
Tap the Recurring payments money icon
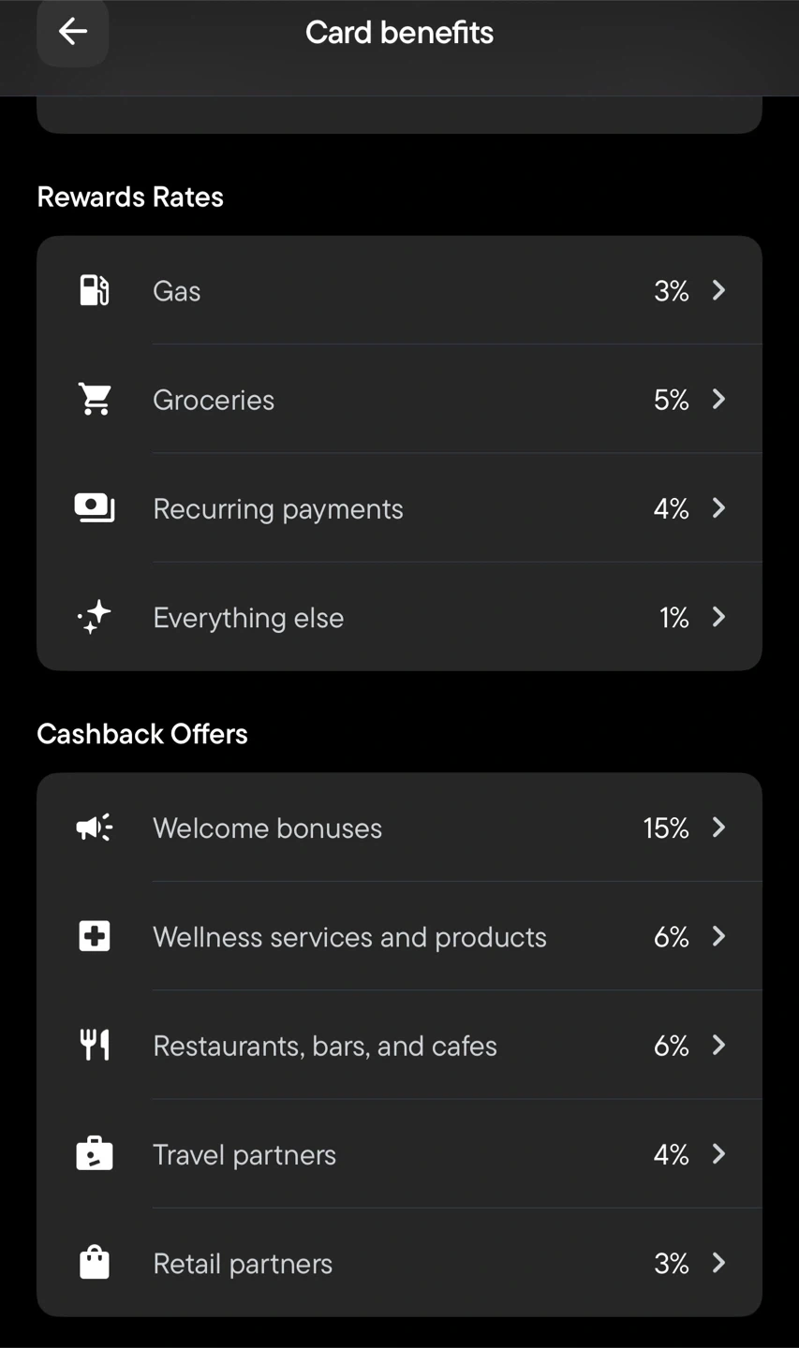(95, 508)
